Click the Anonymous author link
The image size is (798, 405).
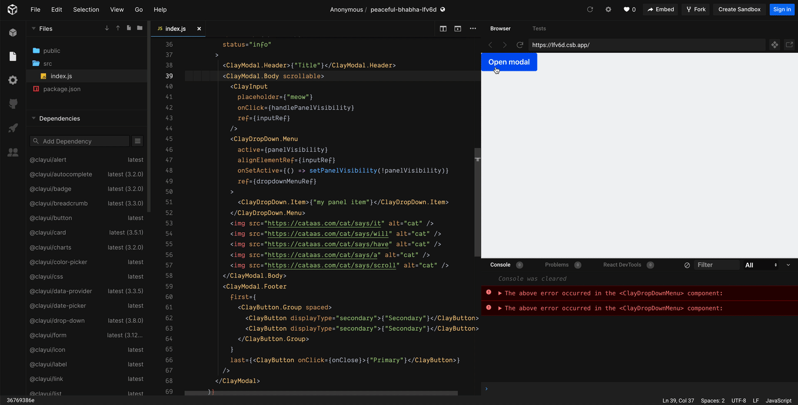click(x=346, y=10)
